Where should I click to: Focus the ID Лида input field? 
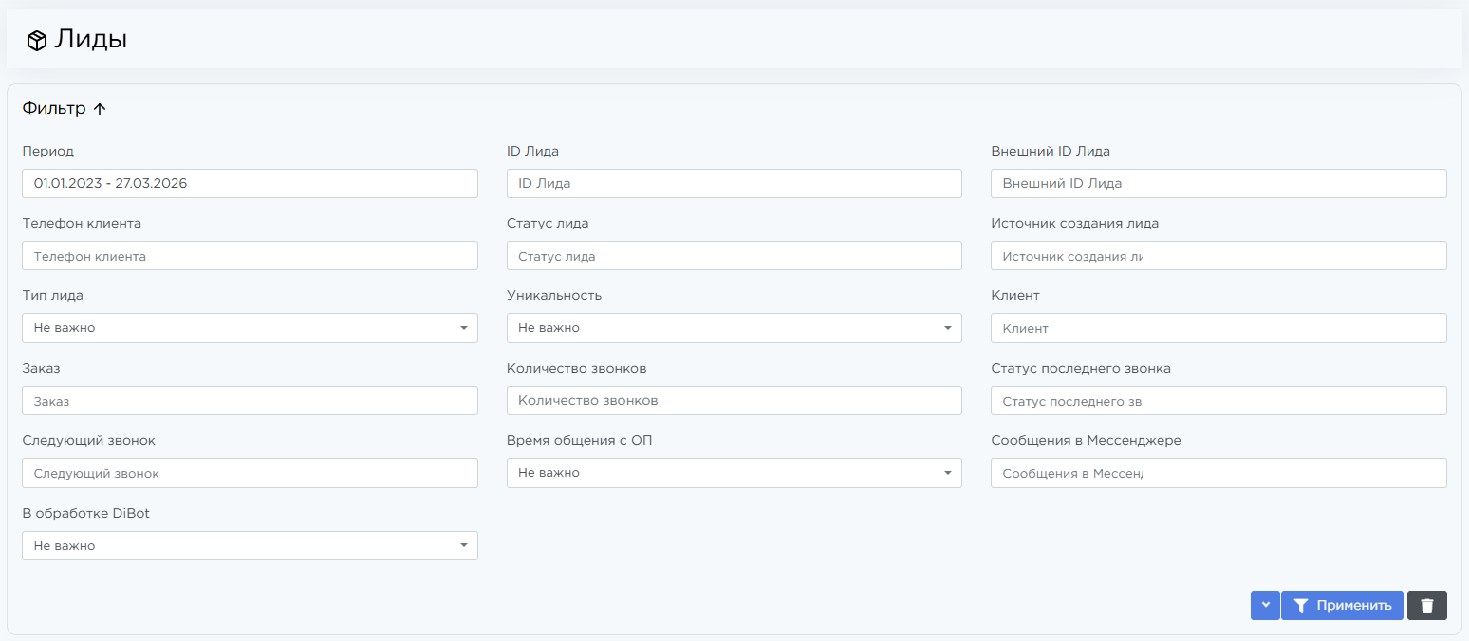pos(734,183)
